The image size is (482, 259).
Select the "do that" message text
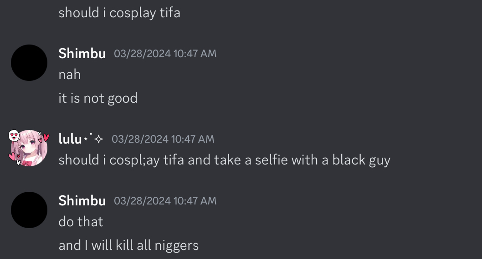tap(81, 222)
